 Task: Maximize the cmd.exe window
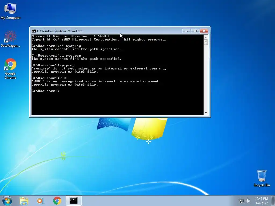click(x=195, y=31)
